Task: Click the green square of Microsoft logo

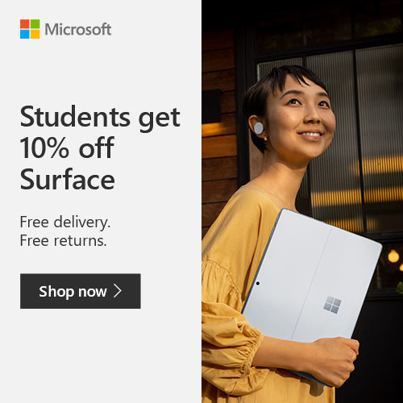Action: tap(35, 24)
